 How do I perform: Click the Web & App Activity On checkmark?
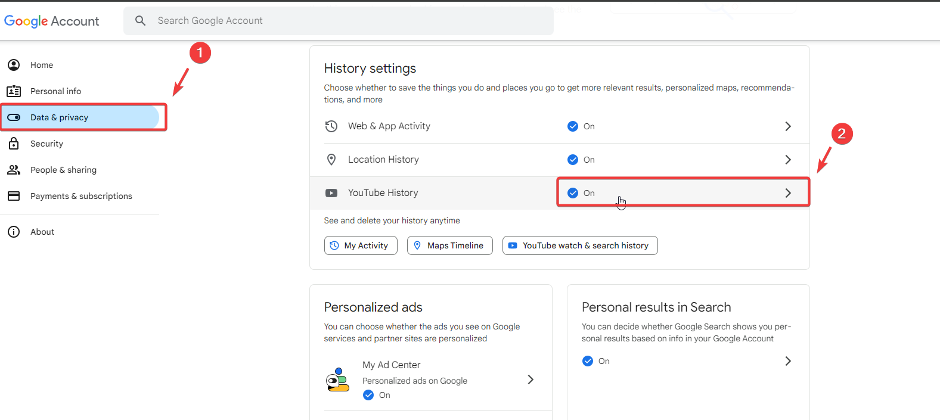coord(573,126)
